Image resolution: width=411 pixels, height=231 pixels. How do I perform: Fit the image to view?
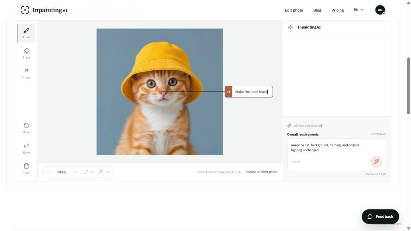pos(88,172)
